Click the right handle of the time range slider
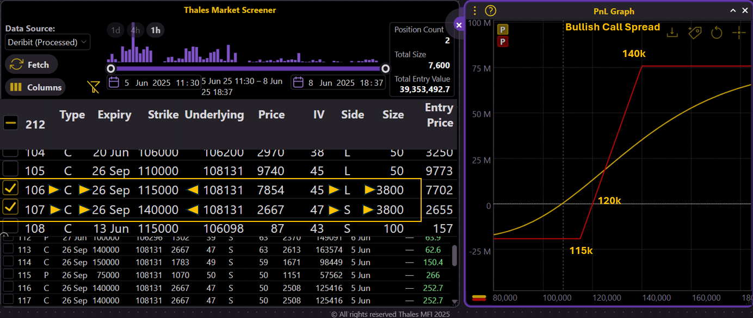Image resolution: width=753 pixels, height=318 pixels. tap(386, 69)
